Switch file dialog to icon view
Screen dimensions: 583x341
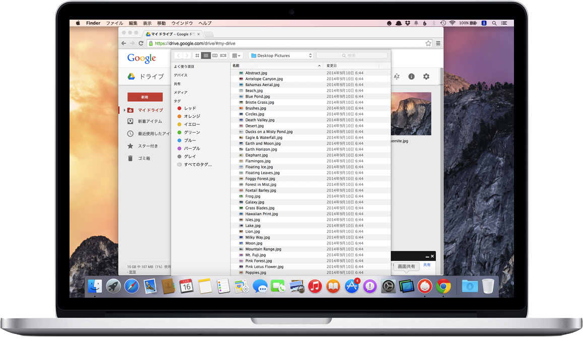(x=197, y=55)
